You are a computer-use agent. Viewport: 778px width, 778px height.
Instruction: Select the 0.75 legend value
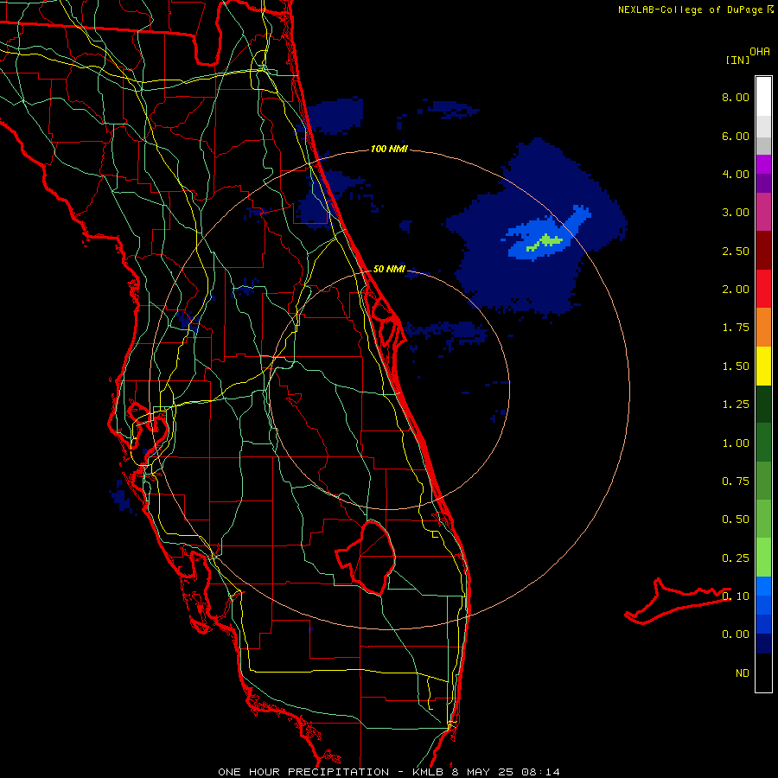736,481
